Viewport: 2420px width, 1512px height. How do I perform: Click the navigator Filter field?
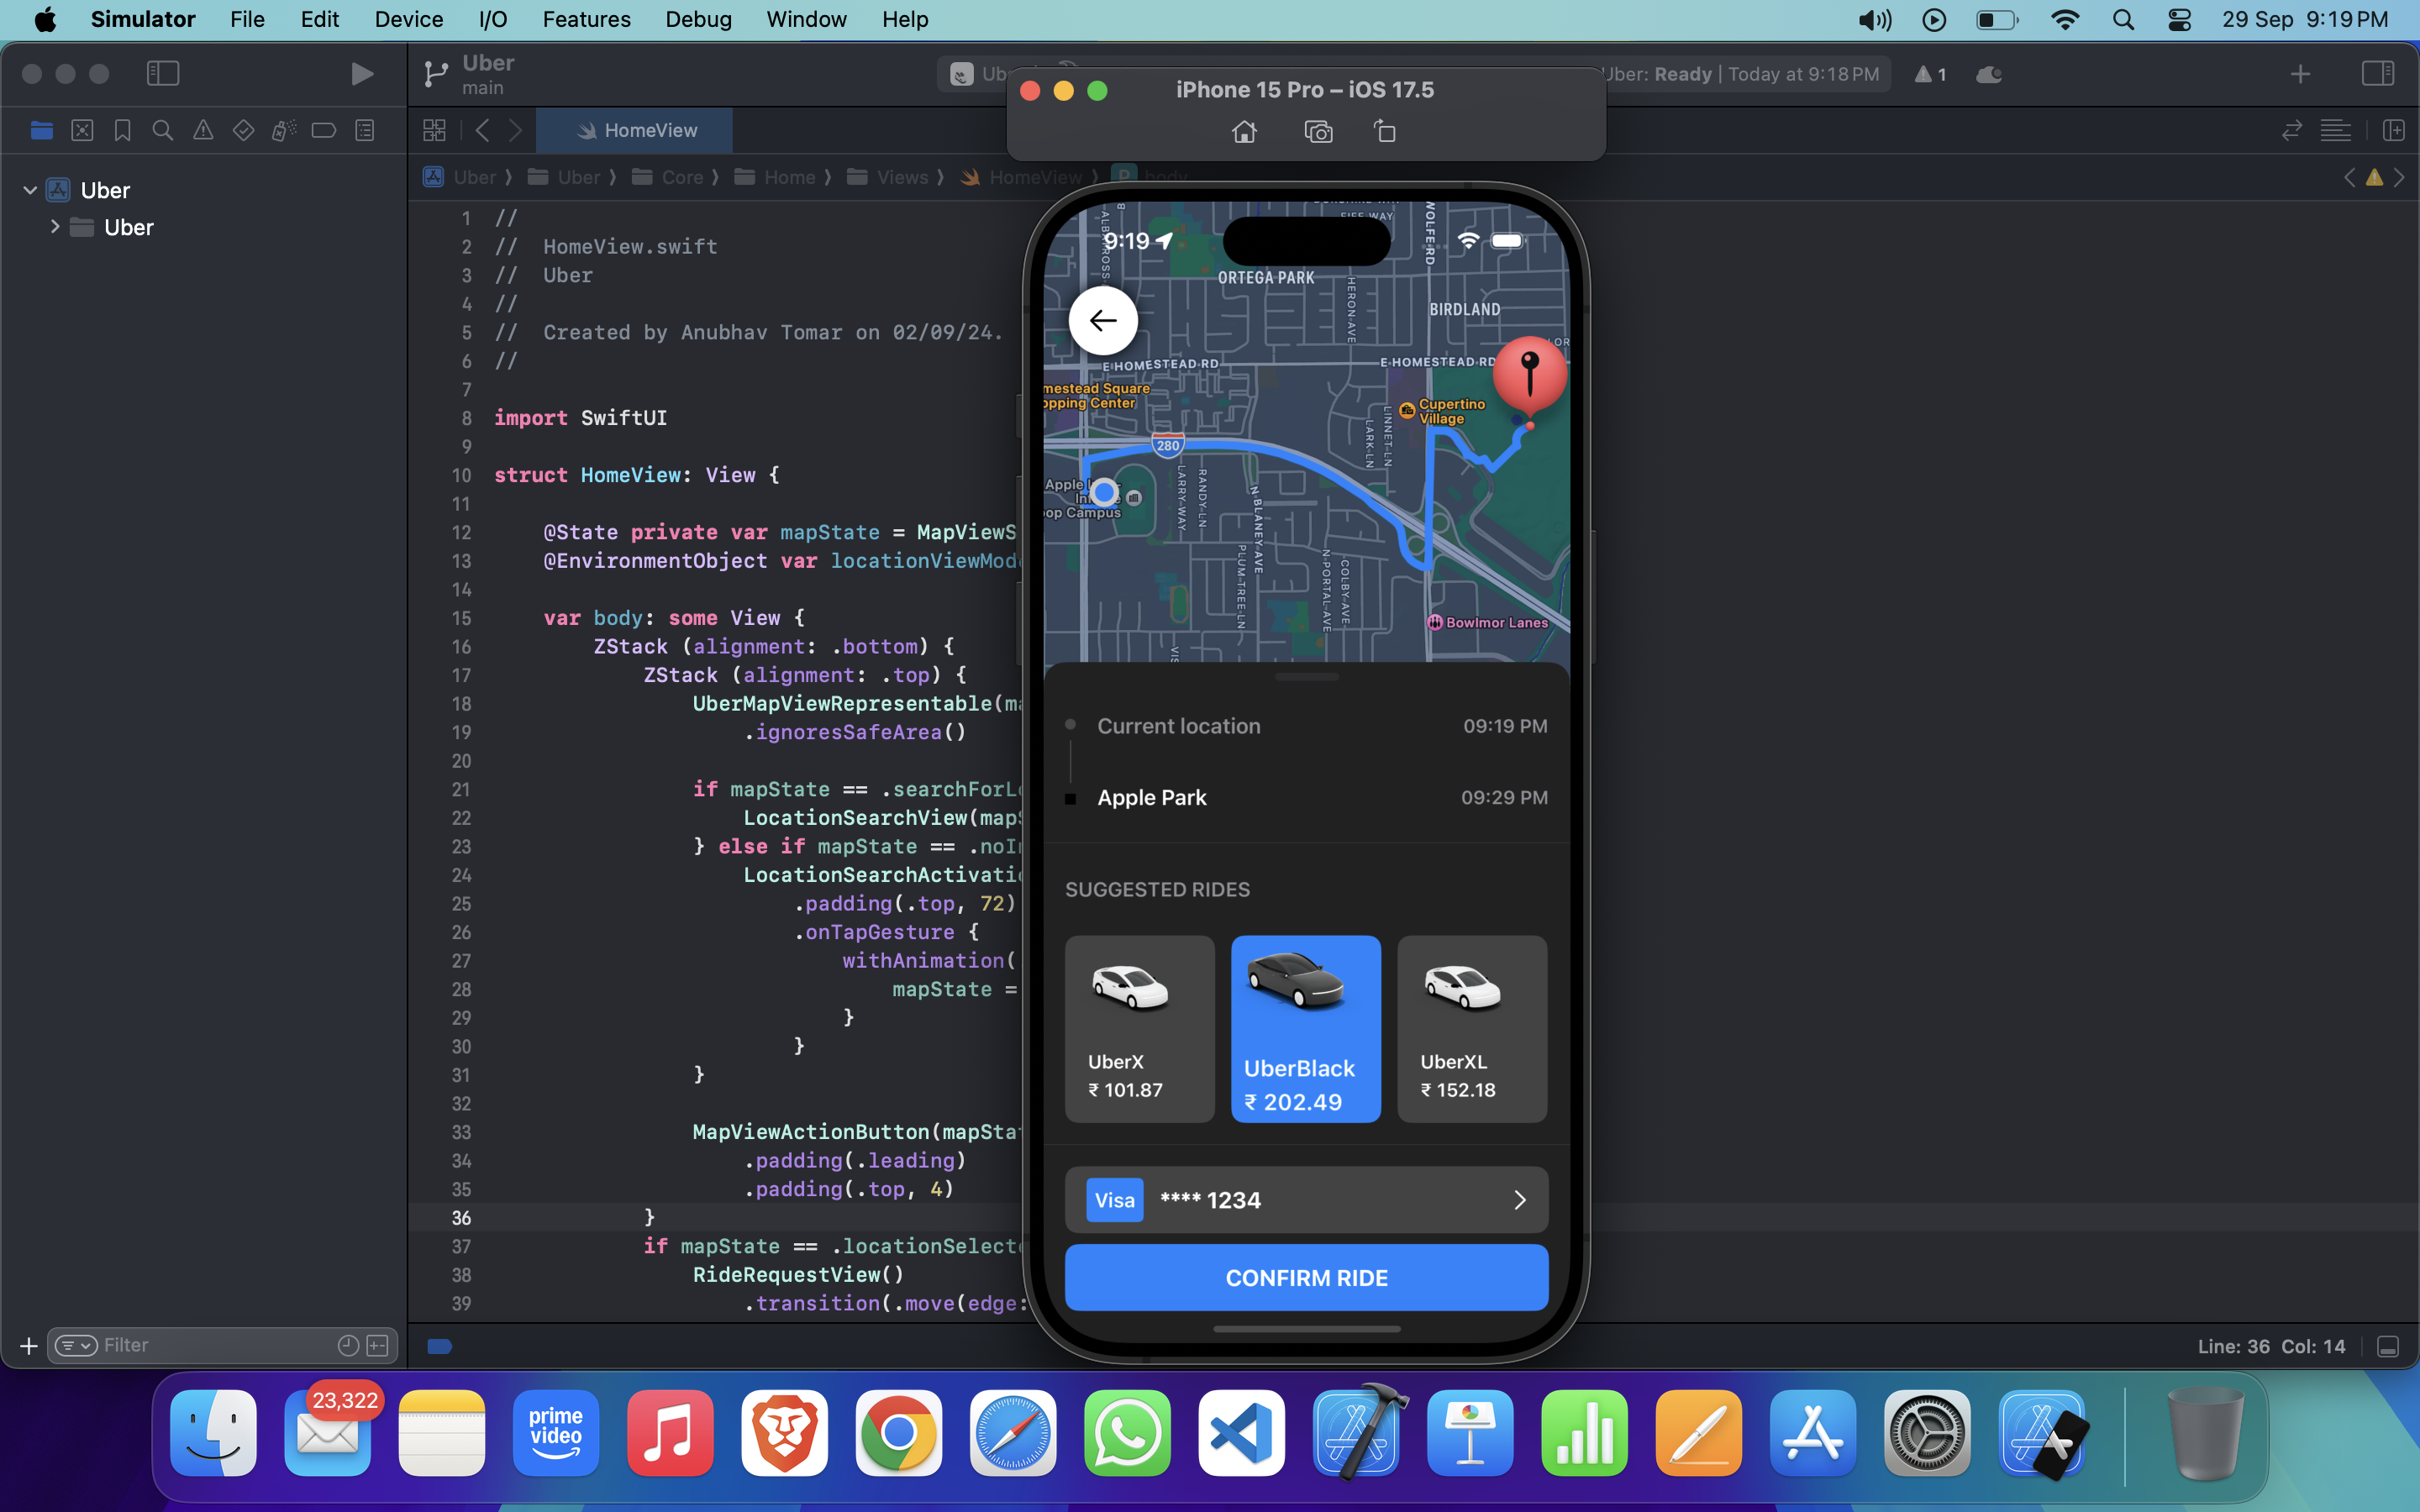(210, 1345)
